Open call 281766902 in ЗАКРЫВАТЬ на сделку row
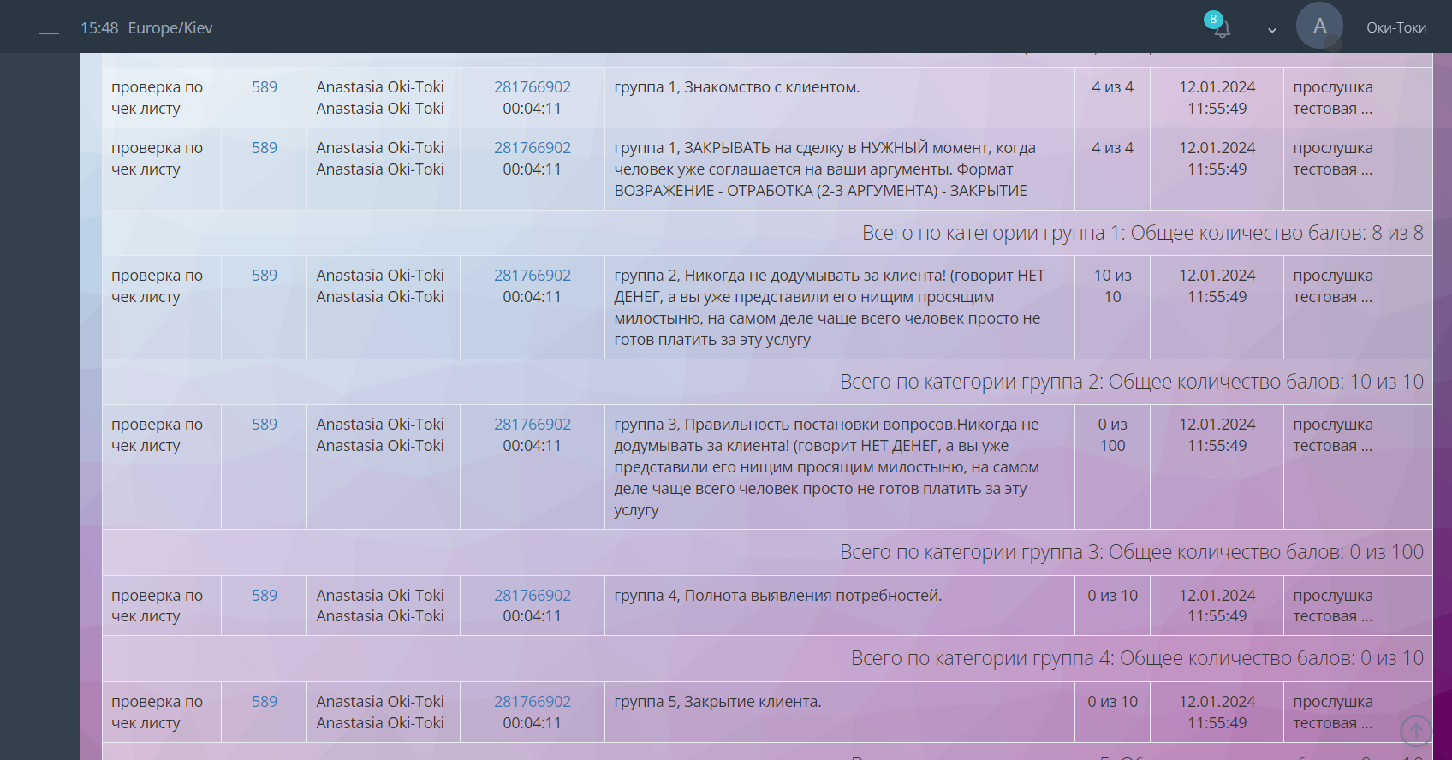The height and width of the screenshot is (760, 1452). 533,148
